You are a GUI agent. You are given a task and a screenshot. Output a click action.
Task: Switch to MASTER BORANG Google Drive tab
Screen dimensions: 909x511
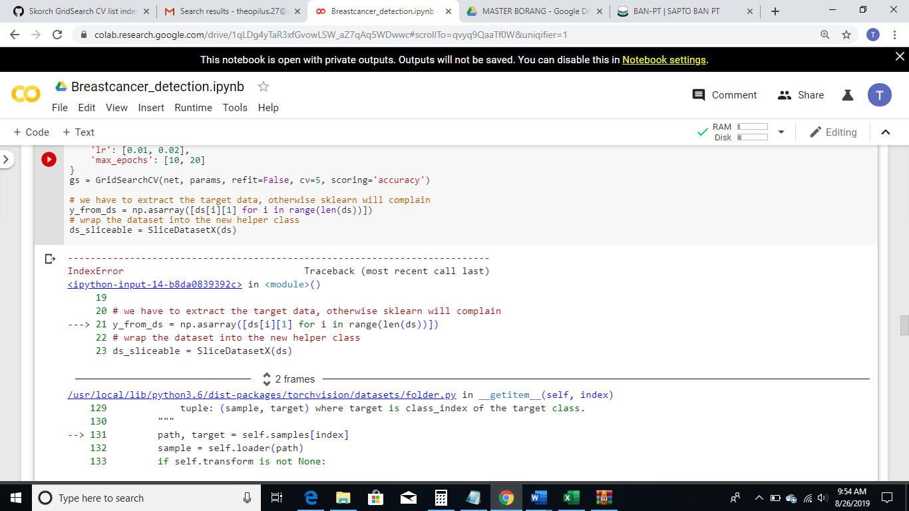click(534, 11)
